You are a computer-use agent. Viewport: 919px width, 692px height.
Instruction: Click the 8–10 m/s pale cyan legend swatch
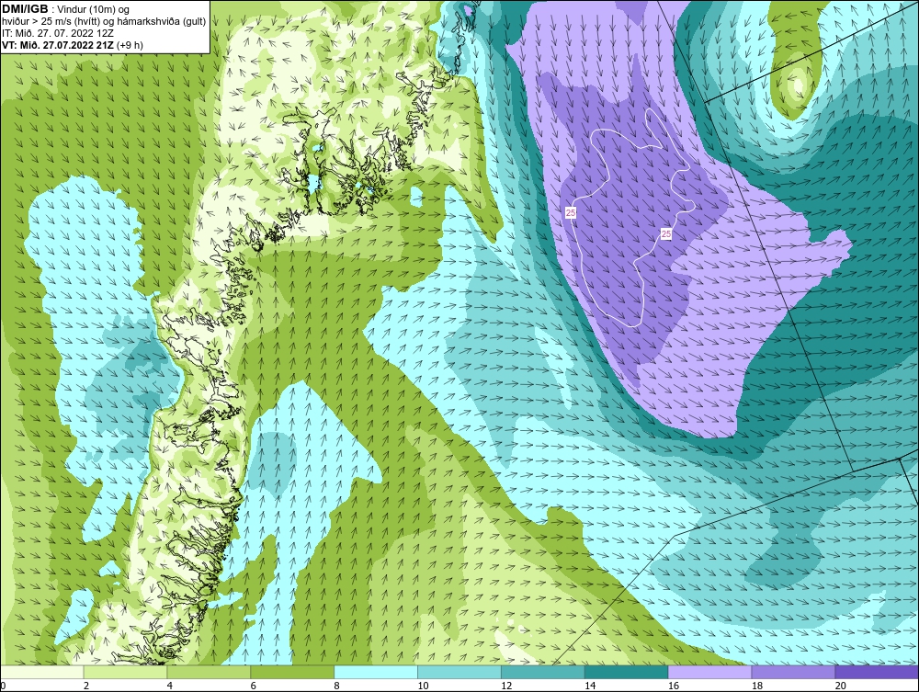[376, 672]
